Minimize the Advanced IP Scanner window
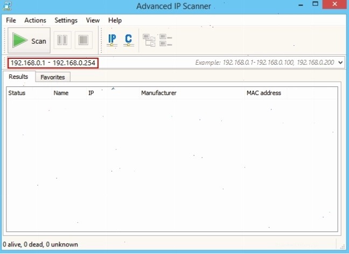This screenshot has height=254, width=349. [301, 5]
